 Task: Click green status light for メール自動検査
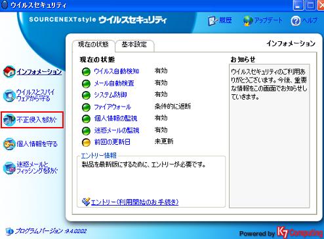click(86, 84)
